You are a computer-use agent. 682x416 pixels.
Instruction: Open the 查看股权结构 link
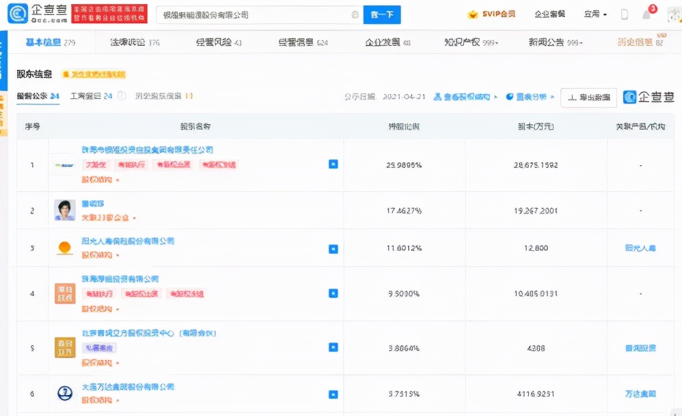[x=465, y=97]
